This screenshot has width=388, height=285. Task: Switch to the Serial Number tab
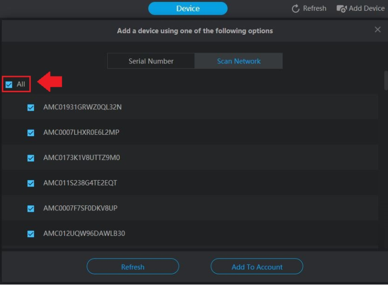pyautogui.click(x=151, y=61)
